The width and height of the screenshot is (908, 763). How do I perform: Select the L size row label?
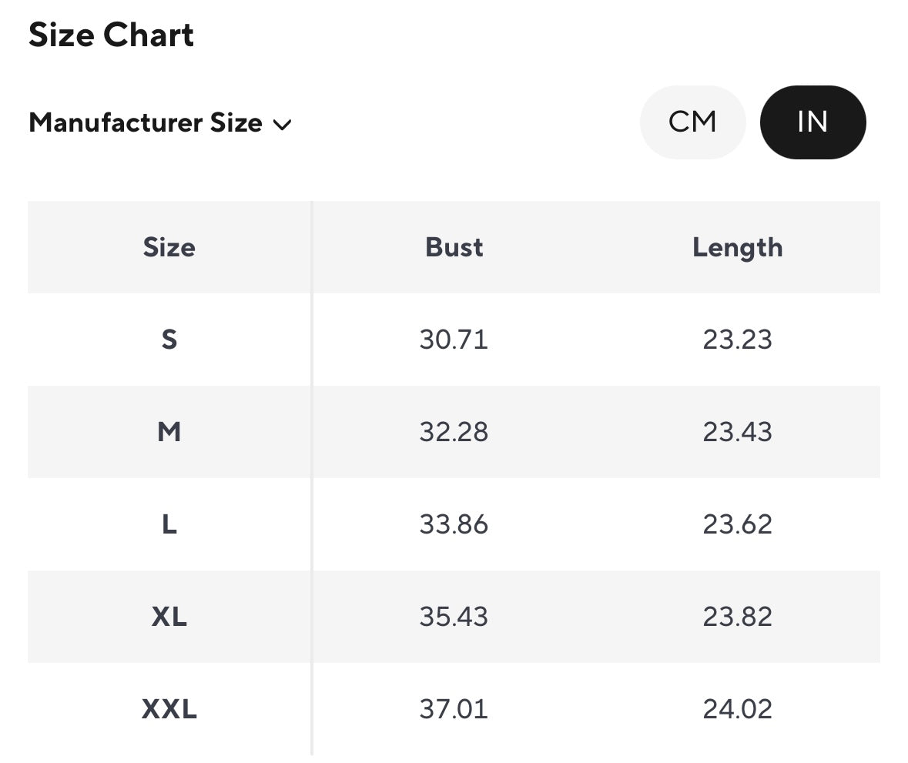pyautogui.click(x=169, y=524)
